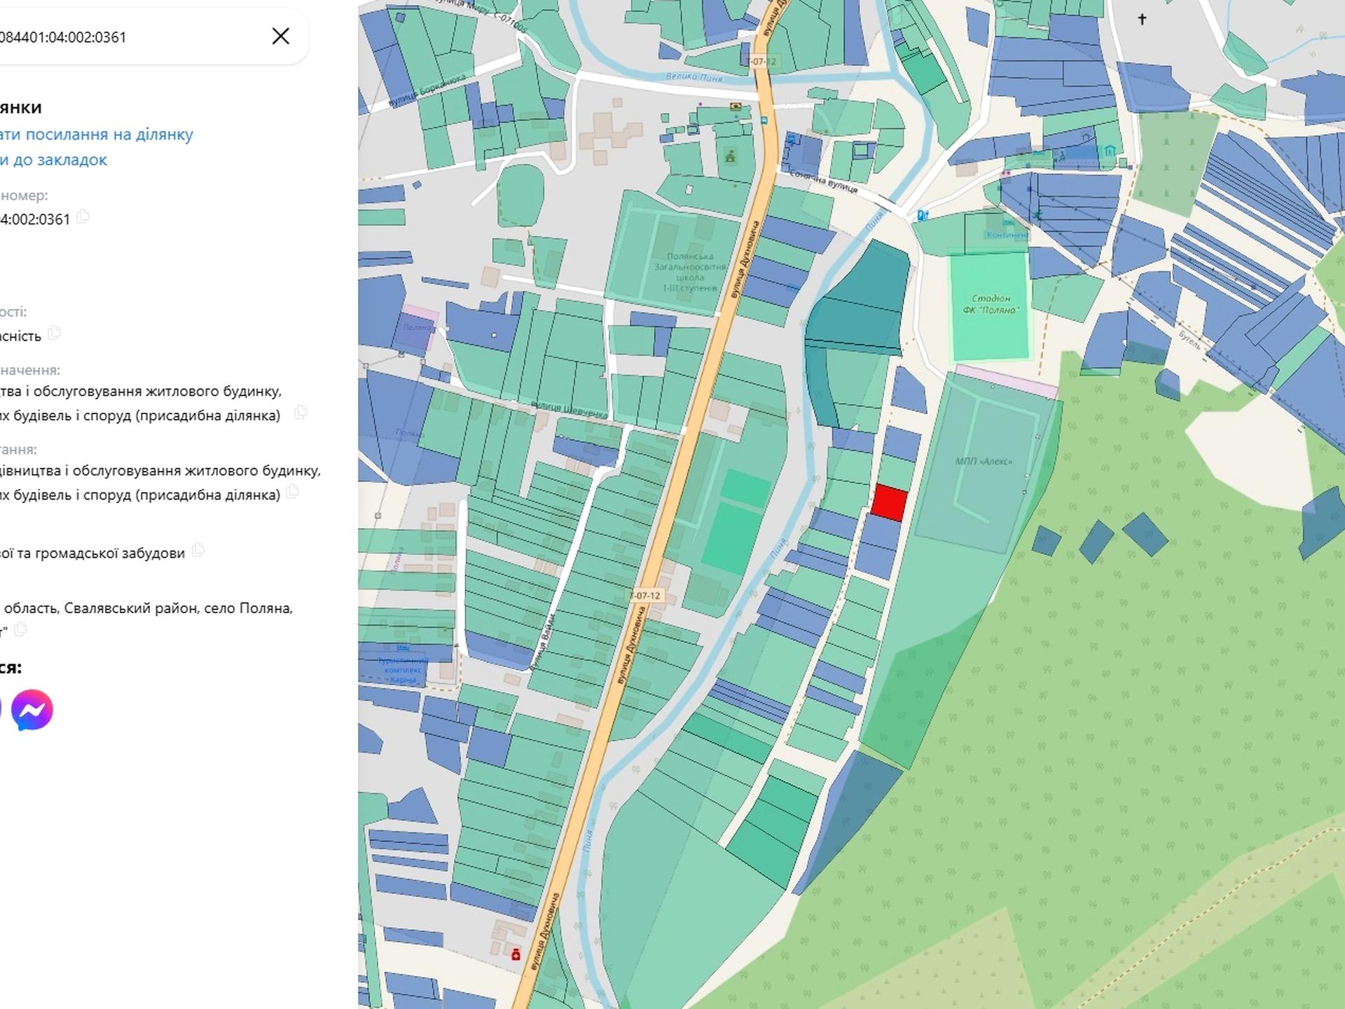Copy the address Свалявський район, село Поляна

click(x=20, y=629)
